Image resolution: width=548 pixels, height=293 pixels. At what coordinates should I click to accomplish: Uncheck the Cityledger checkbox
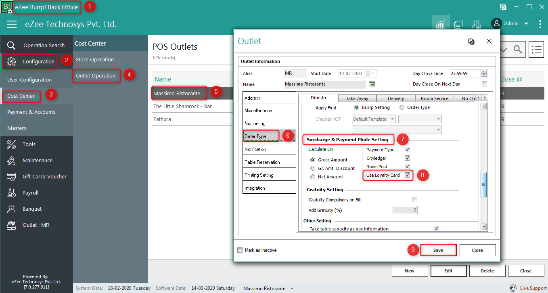[407, 158]
